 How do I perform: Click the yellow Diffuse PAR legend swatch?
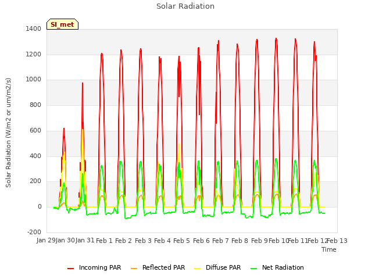198,269
